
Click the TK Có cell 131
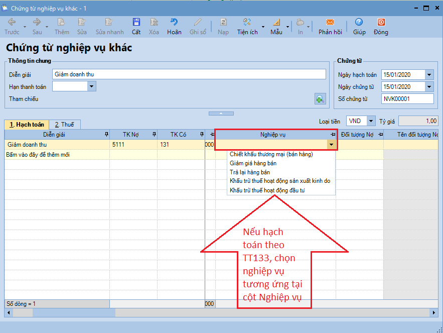click(181, 145)
